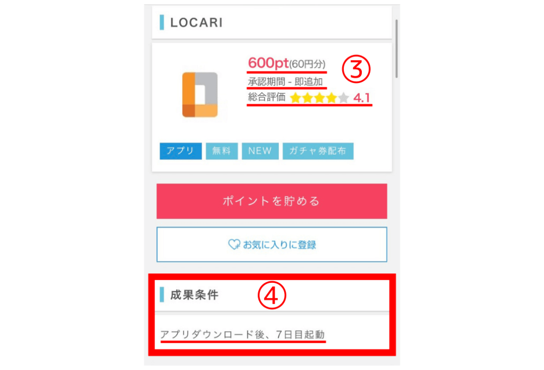The width and height of the screenshot is (544, 370).
Task: Click the LOCARI section heading
Action: [x=196, y=23]
